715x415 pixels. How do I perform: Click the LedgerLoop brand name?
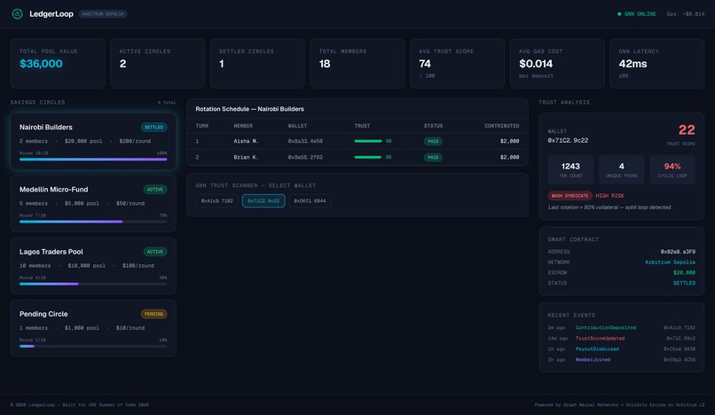pyautogui.click(x=51, y=14)
